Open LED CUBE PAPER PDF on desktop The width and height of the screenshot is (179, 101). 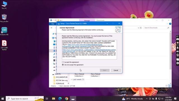[x=4, y=45]
